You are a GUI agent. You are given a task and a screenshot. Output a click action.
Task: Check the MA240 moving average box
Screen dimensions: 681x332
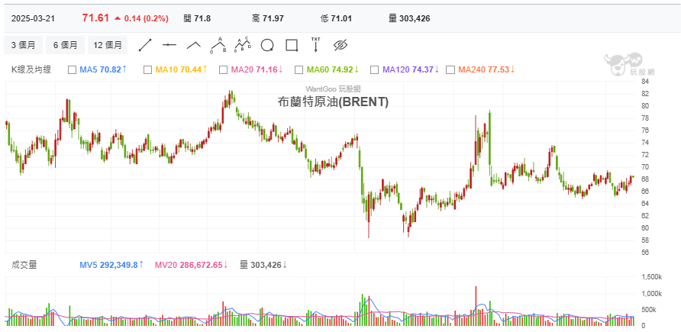[x=450, y=70]
